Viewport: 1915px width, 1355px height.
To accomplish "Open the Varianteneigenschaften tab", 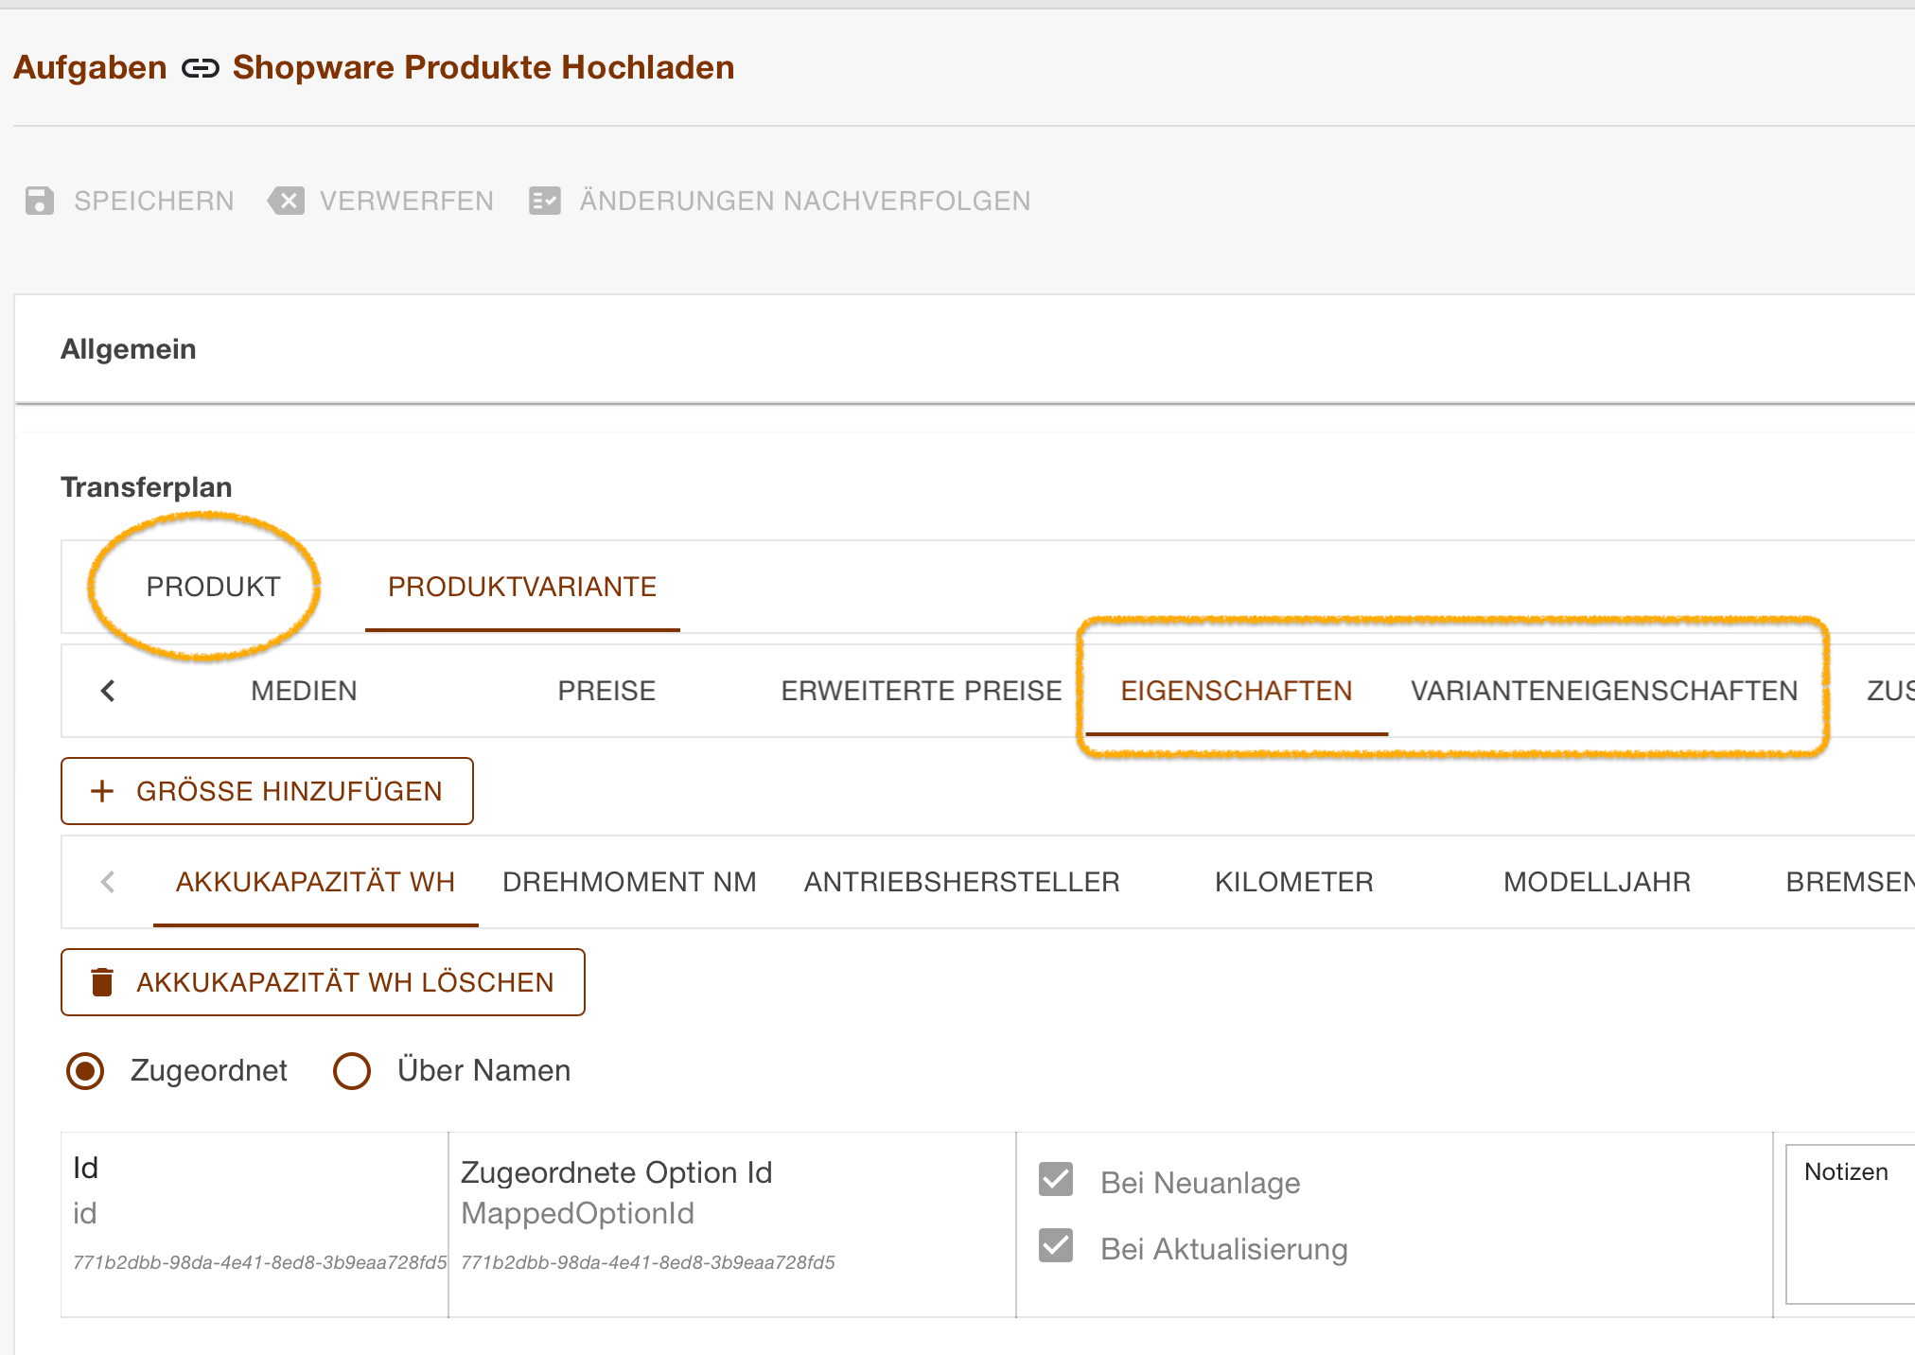I will pyautogui.click(x=1605, y=691).
